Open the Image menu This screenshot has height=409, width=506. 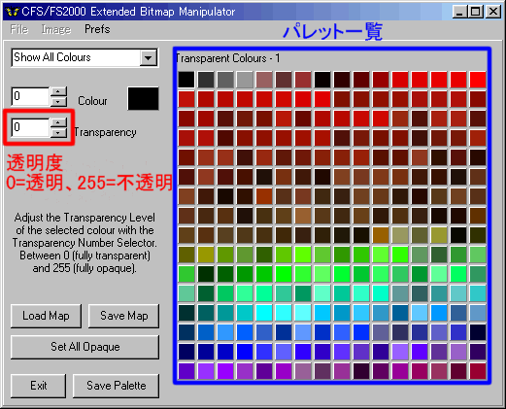pyautogui.click(x=56, y=29)
